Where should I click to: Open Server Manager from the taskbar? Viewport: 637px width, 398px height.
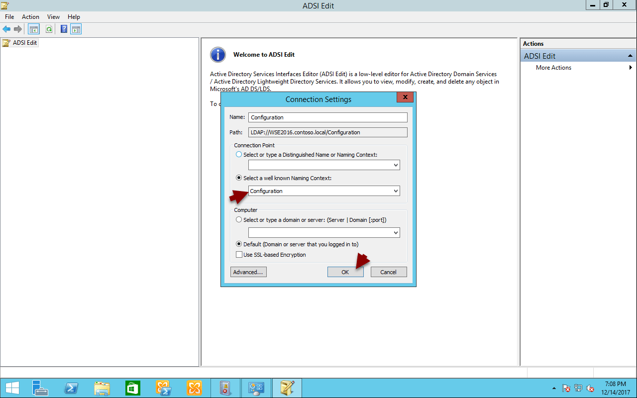40,388
